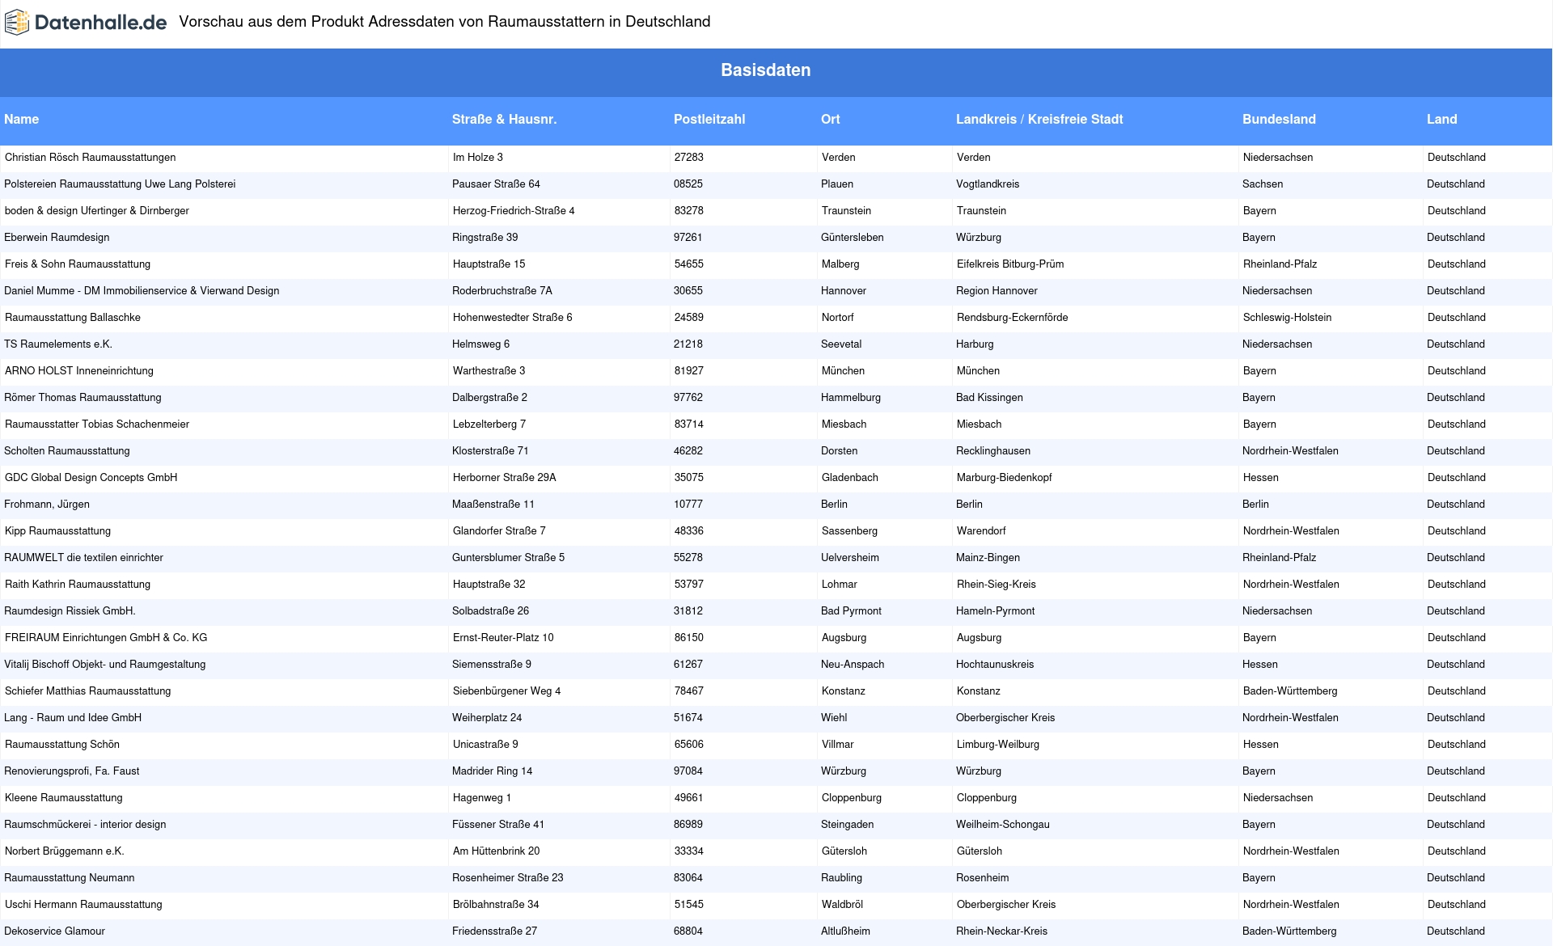Screen dimensions: 1553x946
Task: Click the Datenhalle.de logo icon
Action: coord(17,23)
